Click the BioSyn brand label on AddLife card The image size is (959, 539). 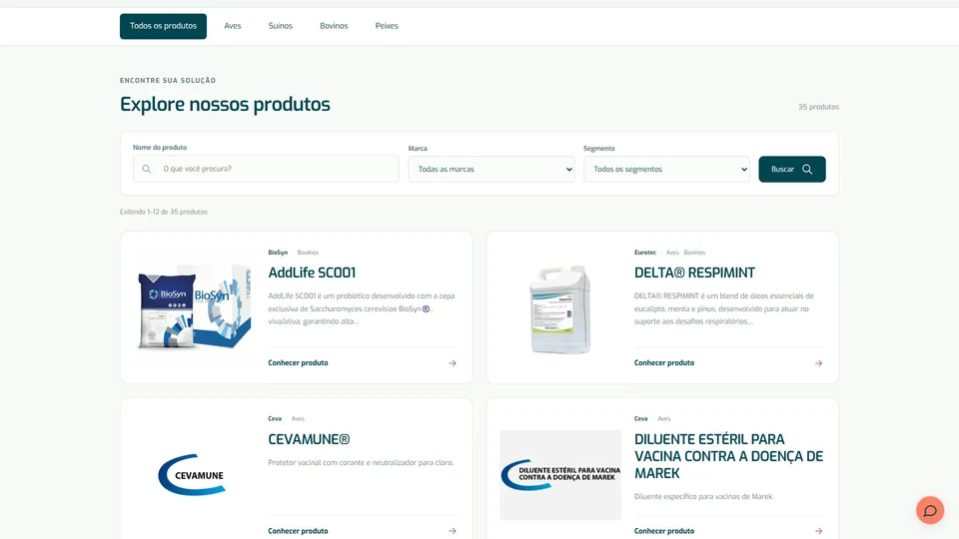point(278,253)
